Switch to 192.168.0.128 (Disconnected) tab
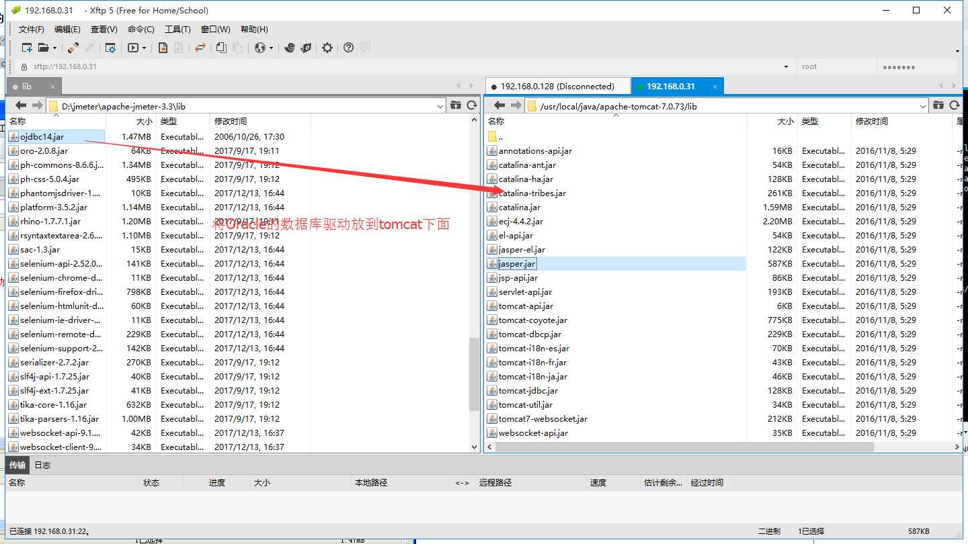The height and width of the screenshot is (544, 968). click(x=557, y=86)
